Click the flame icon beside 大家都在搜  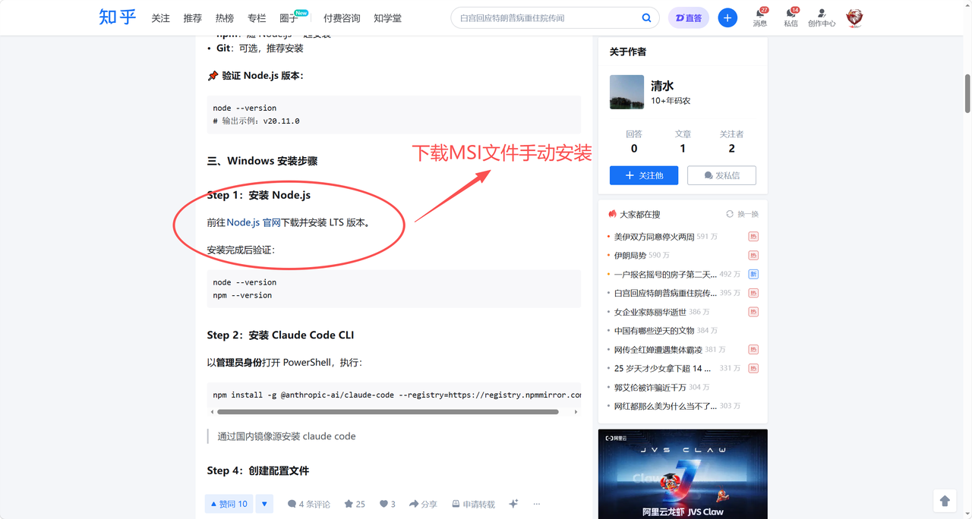(613, 214)
